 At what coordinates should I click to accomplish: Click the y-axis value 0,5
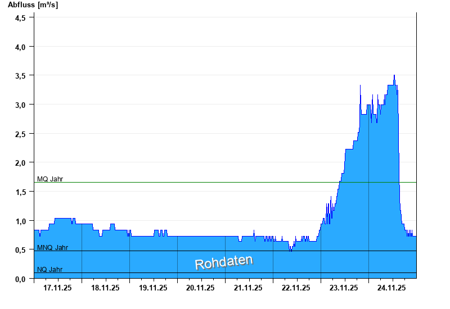click(x=20, y=250)
